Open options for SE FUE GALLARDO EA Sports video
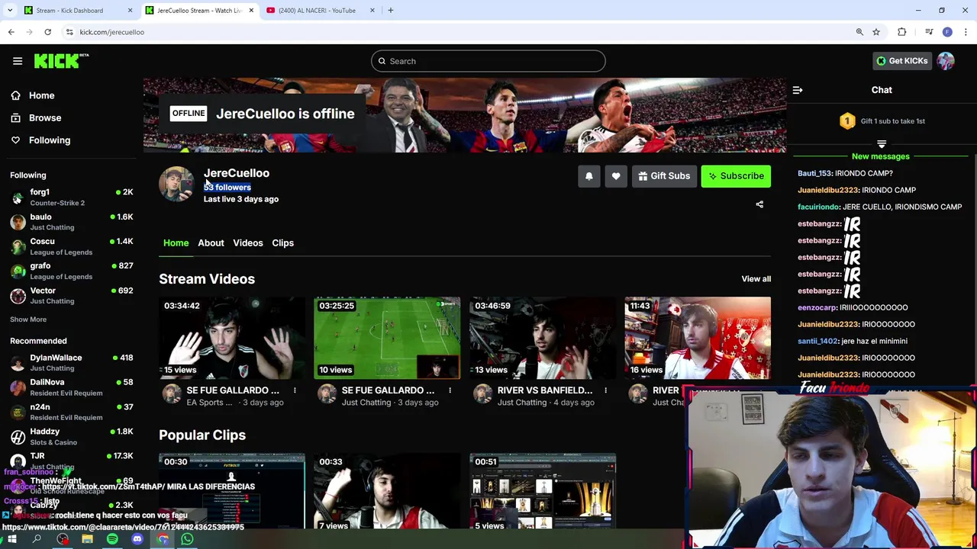 coord(295,390)
